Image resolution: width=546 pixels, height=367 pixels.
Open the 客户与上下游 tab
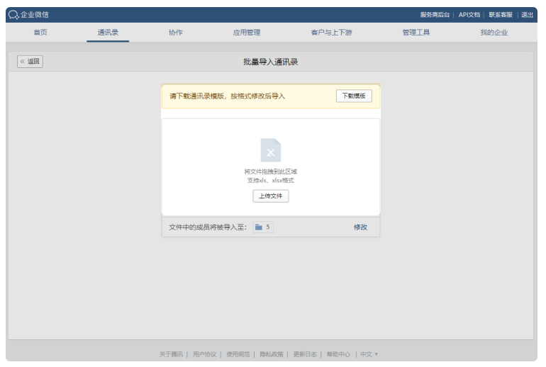tap(331, 33)
